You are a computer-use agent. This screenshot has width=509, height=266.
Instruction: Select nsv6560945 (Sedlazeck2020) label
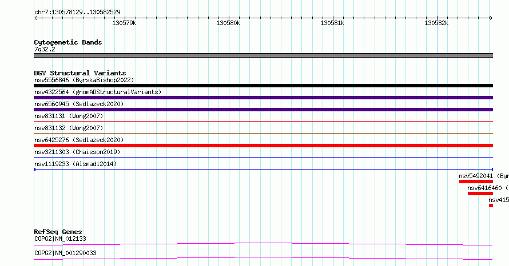pyautogui.click(x=79, y=104)
